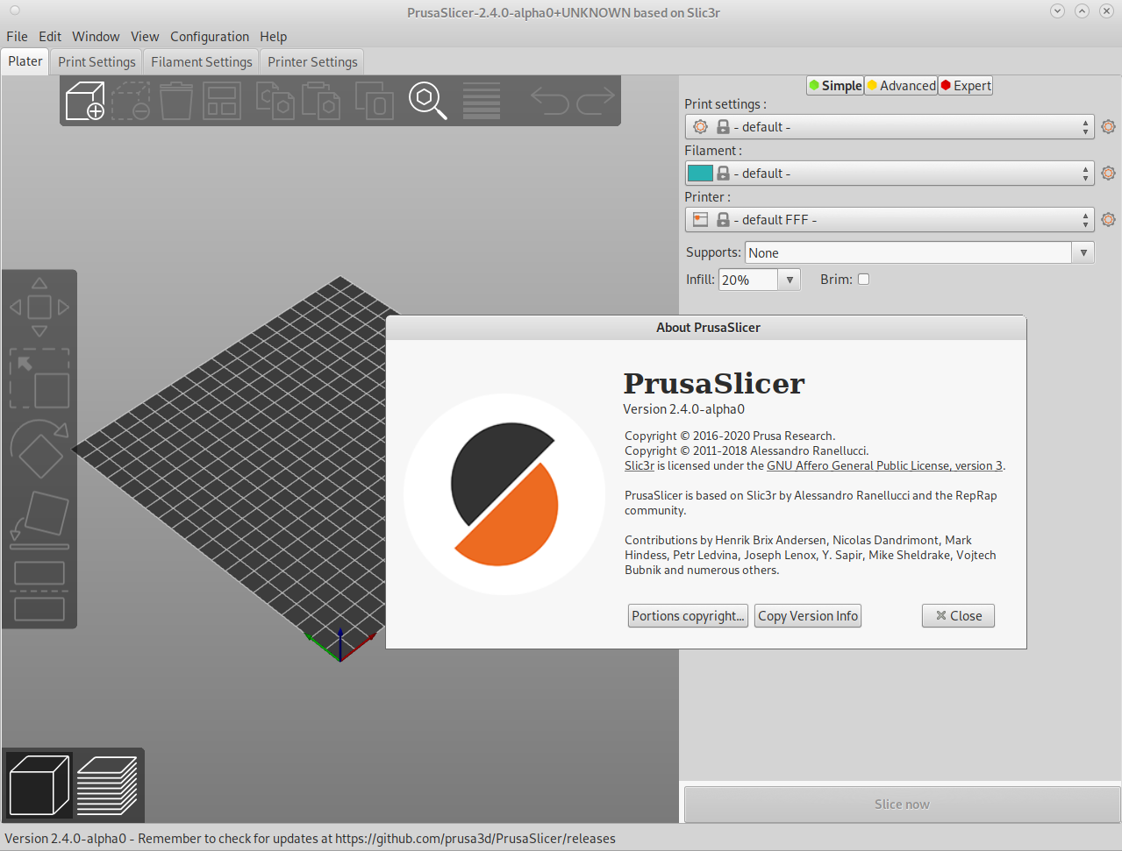Open Printer settings gear icon
This screenshot has width=1122, height=851.
(x=1107, y=219)
